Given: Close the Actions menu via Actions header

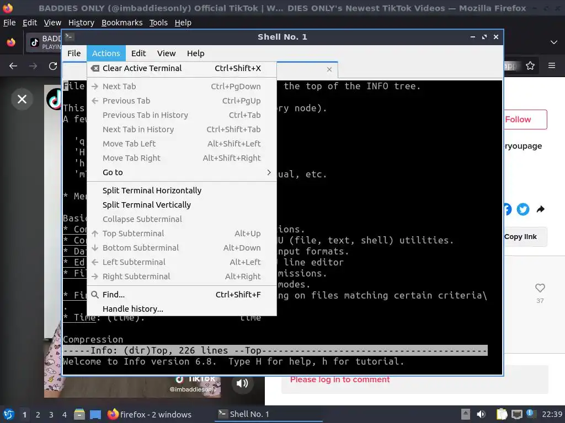Looking at the screenshot, I should click(x=106, y=53).
